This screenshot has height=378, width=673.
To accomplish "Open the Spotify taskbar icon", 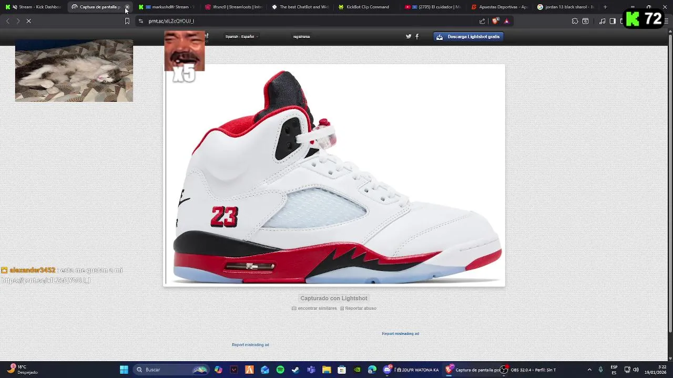I will 280,370.
